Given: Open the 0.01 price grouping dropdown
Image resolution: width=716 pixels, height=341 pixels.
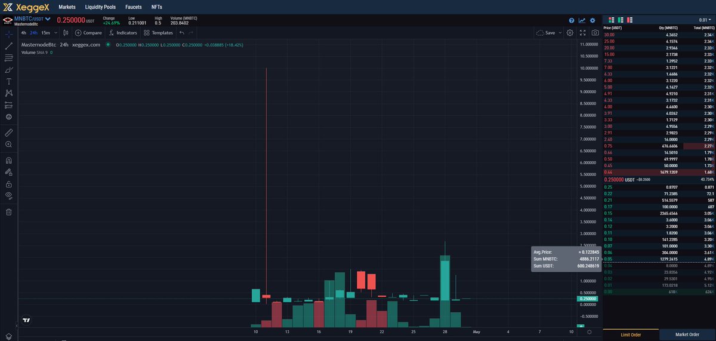Looking at the screenshot, I should tap(705, 20).
